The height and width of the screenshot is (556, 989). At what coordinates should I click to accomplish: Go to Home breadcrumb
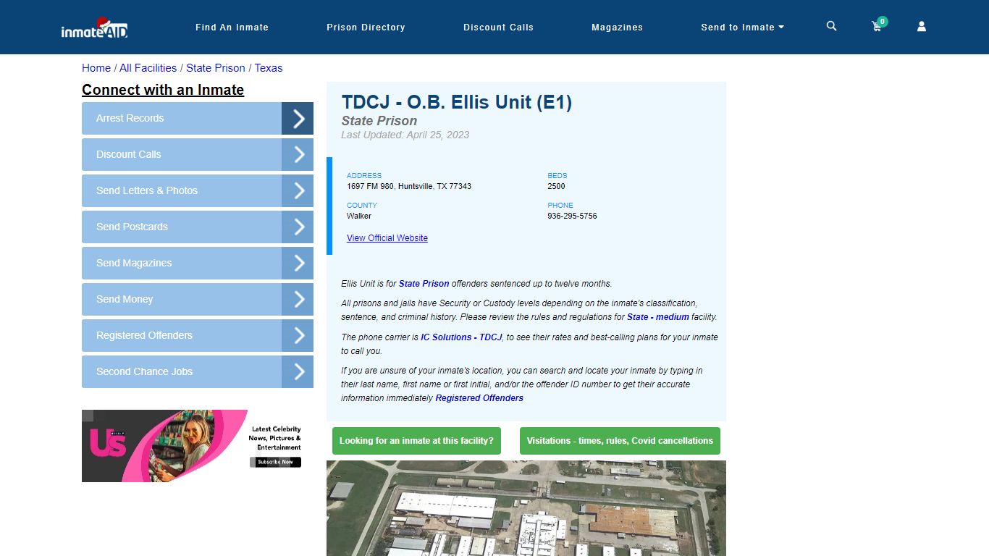pyautogui.click(x=96, y=68)
